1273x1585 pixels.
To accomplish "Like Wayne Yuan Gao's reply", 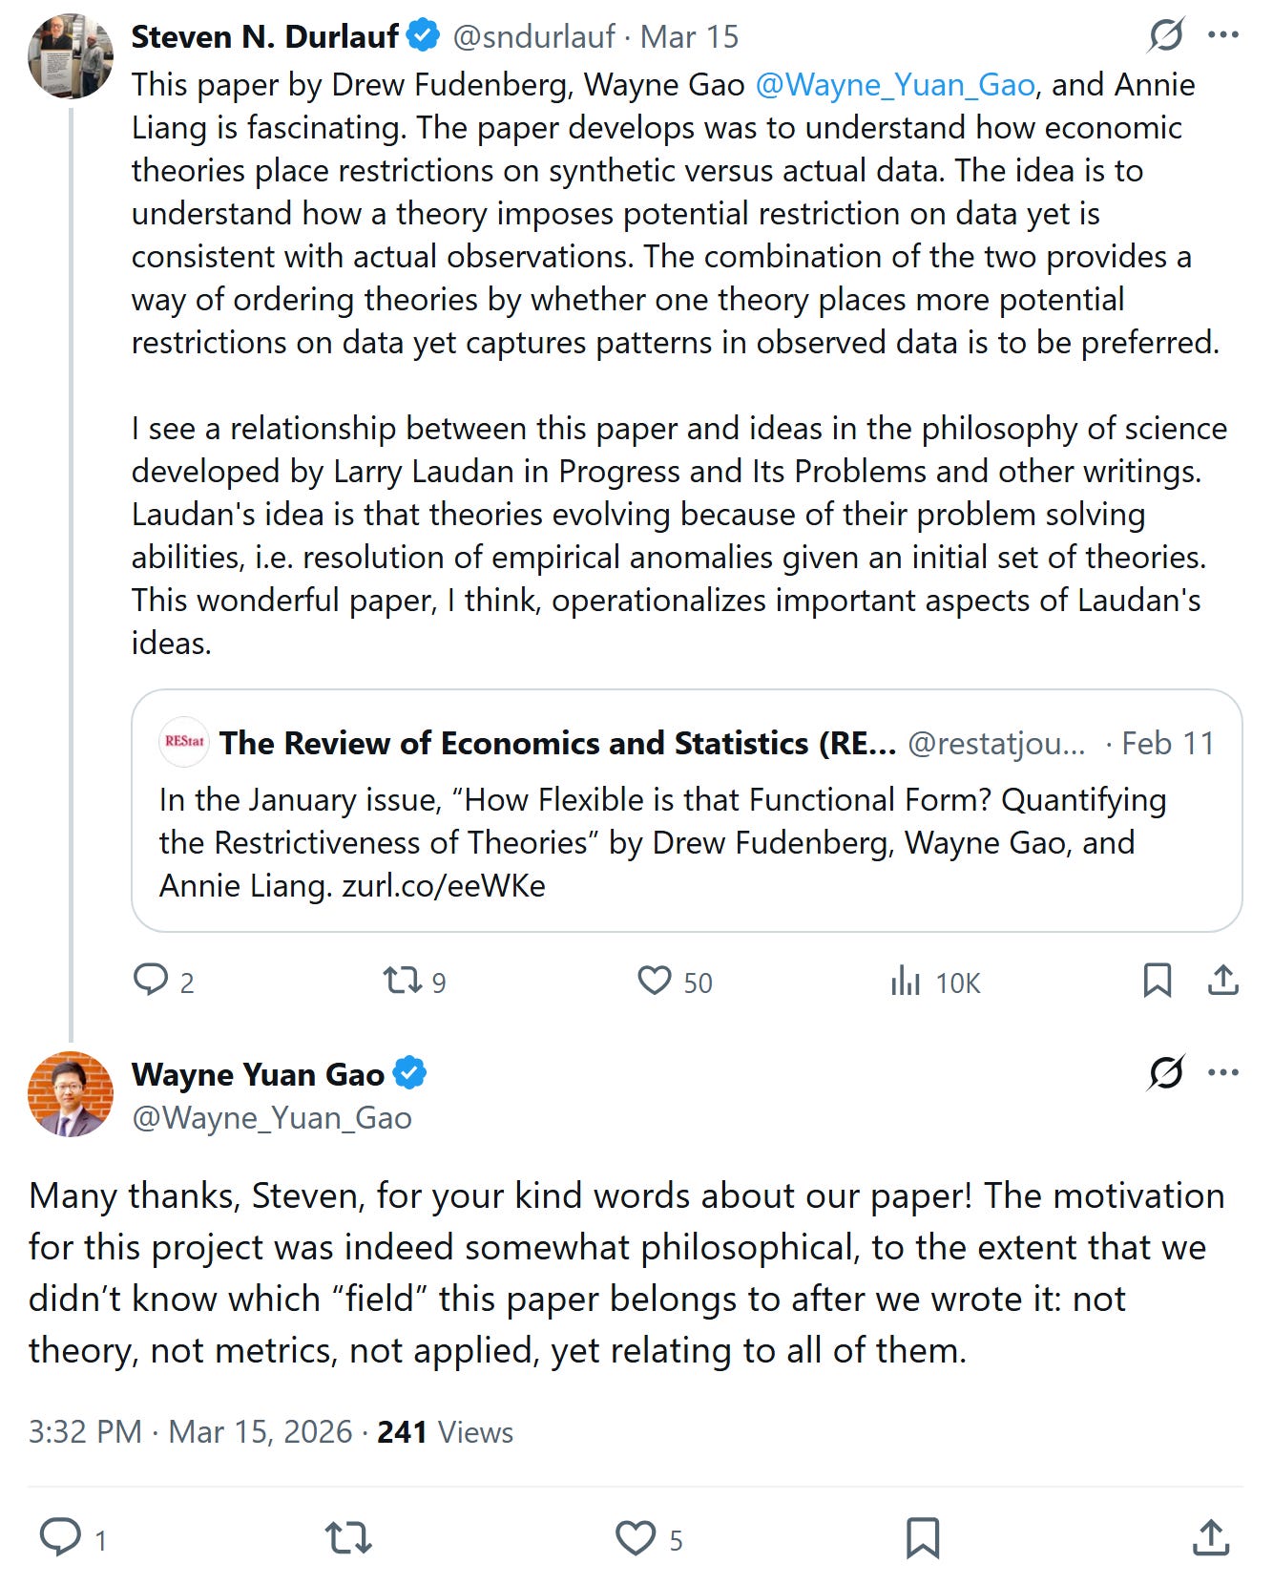I will tap(636, 1537).
